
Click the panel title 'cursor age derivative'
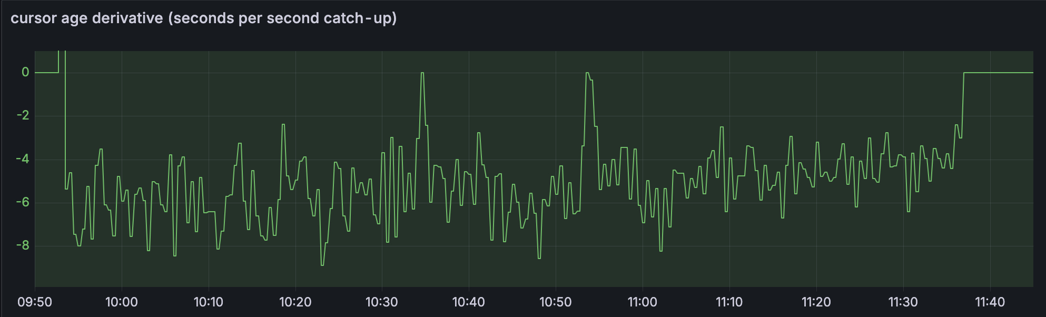point(203,18)
